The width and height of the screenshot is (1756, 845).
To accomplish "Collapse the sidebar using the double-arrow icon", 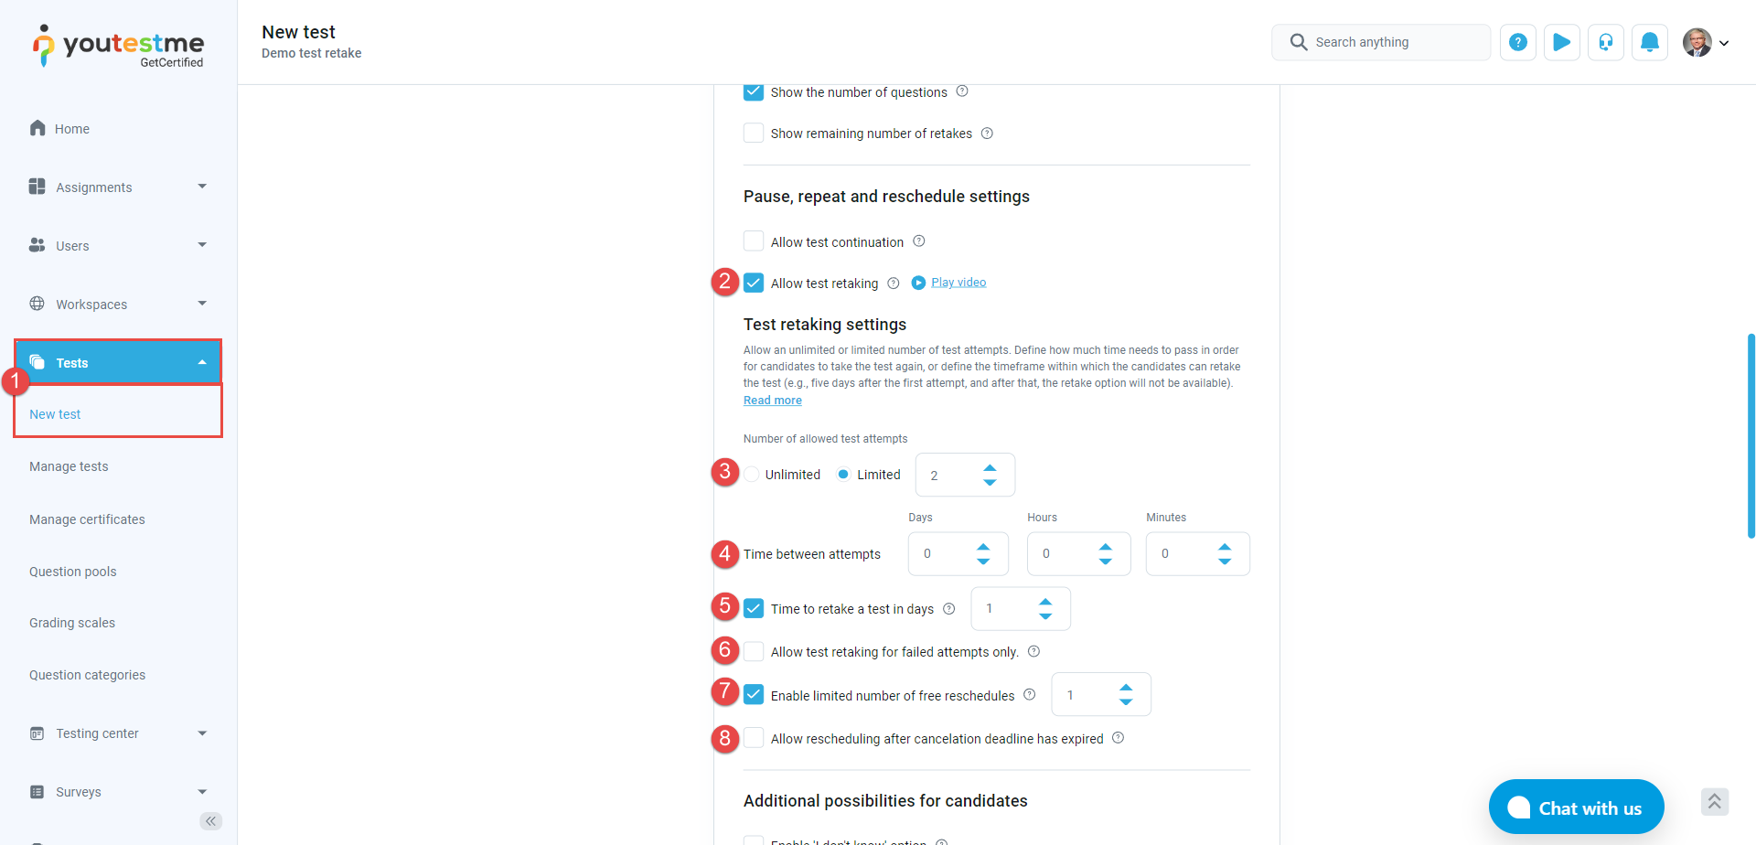I will (211, 821).
